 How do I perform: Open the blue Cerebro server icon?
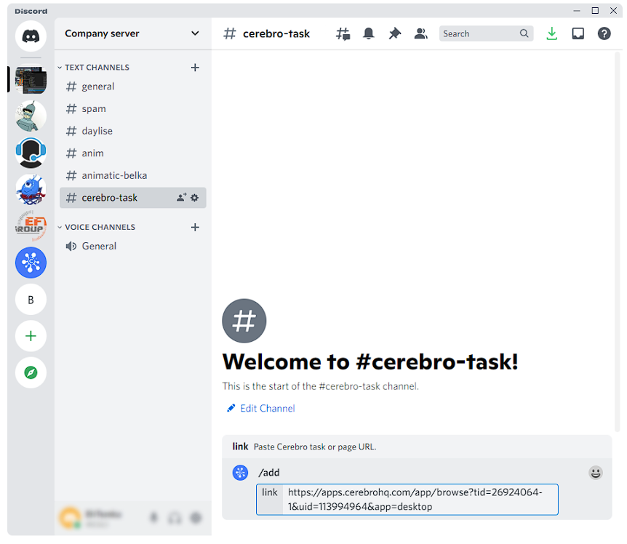(31, 263)
